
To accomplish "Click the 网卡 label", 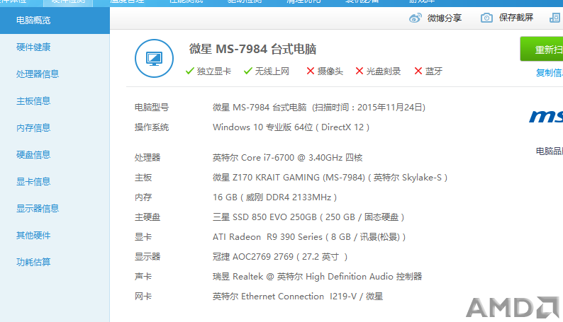I will coord(143,297).
